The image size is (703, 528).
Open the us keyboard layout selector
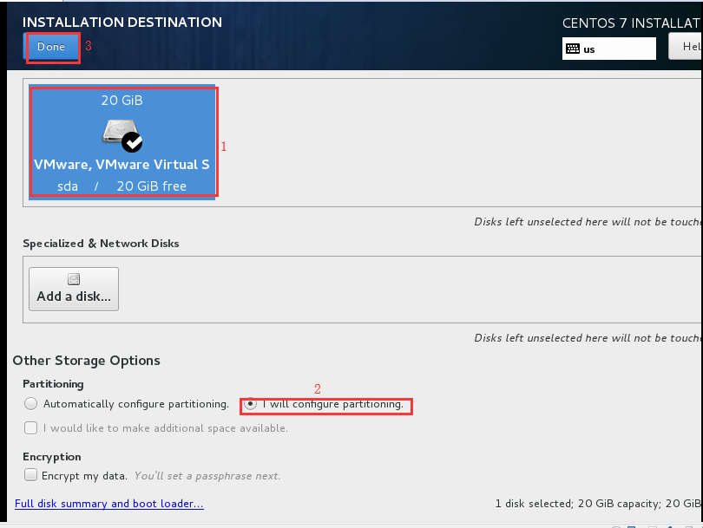tap(609, 49)
